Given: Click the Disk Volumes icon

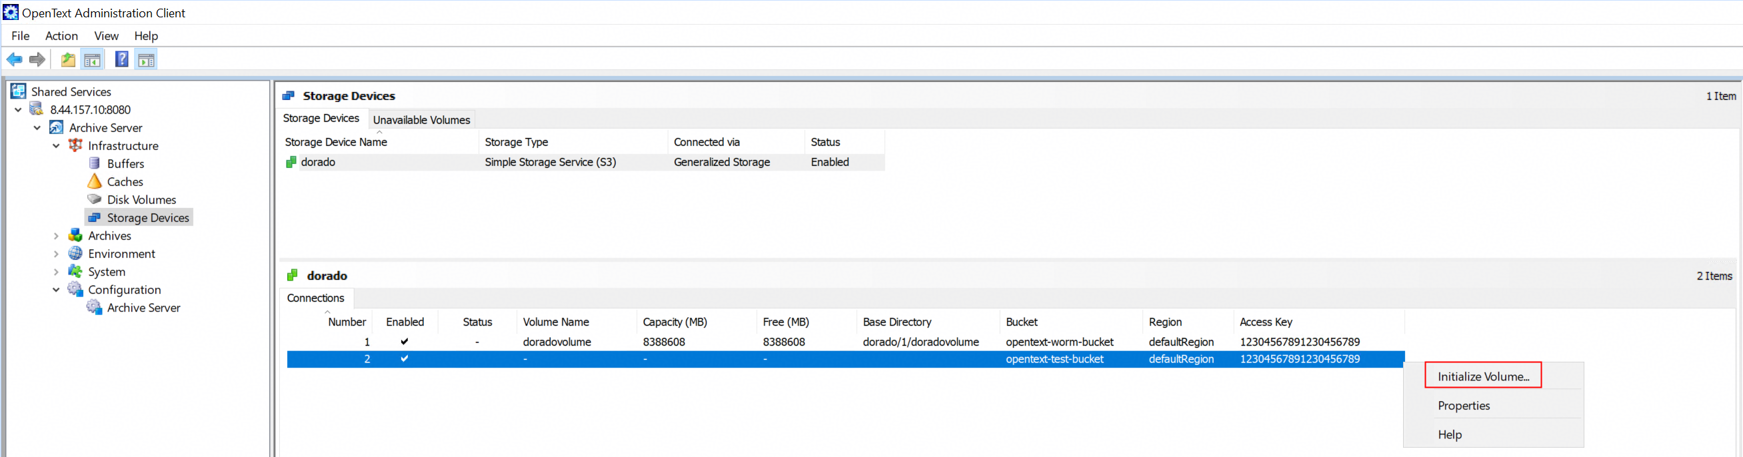Looking at the screenshot, I should pos(95,199).
